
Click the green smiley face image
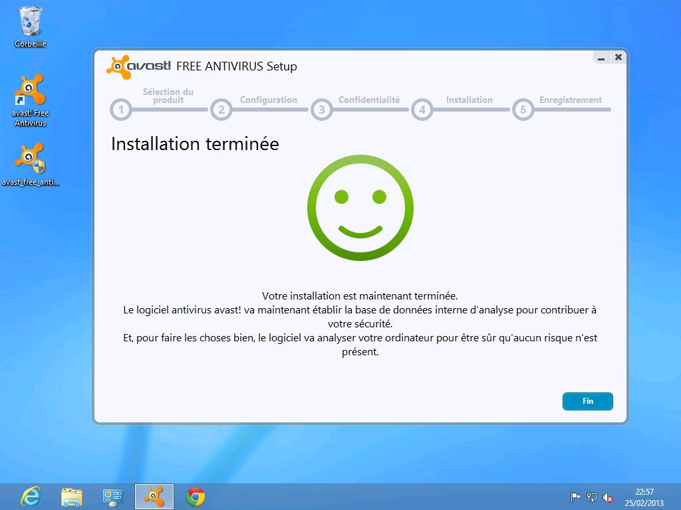[x=360, y=208]
